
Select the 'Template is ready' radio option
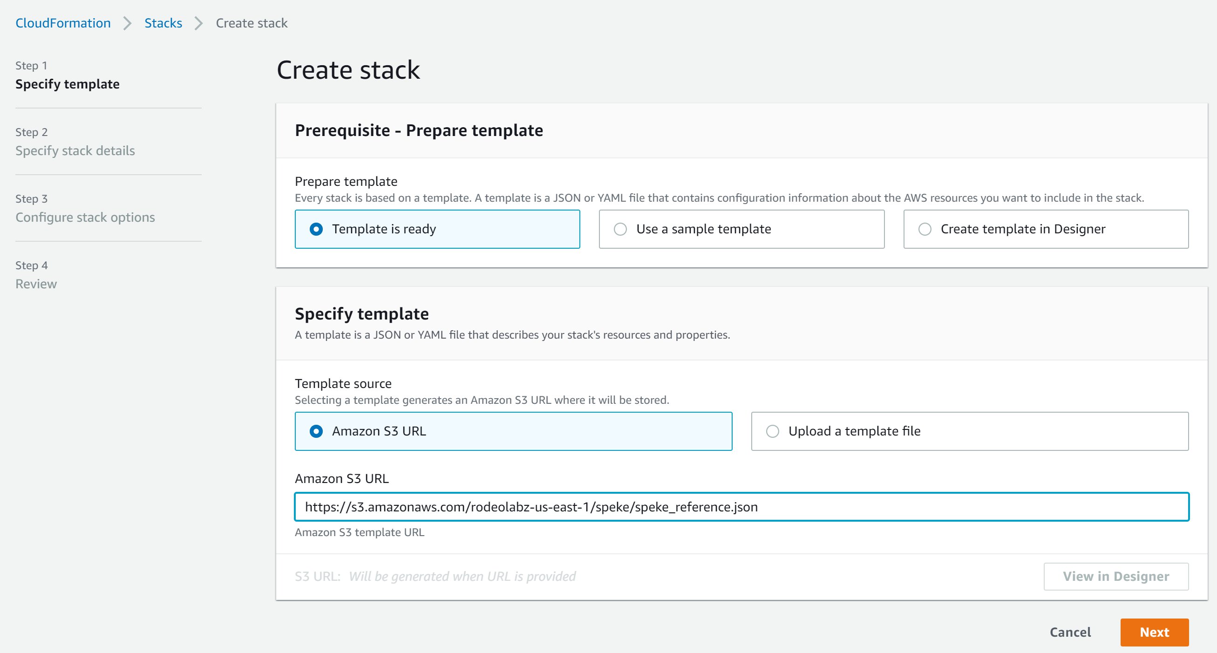tap(437, 229)
